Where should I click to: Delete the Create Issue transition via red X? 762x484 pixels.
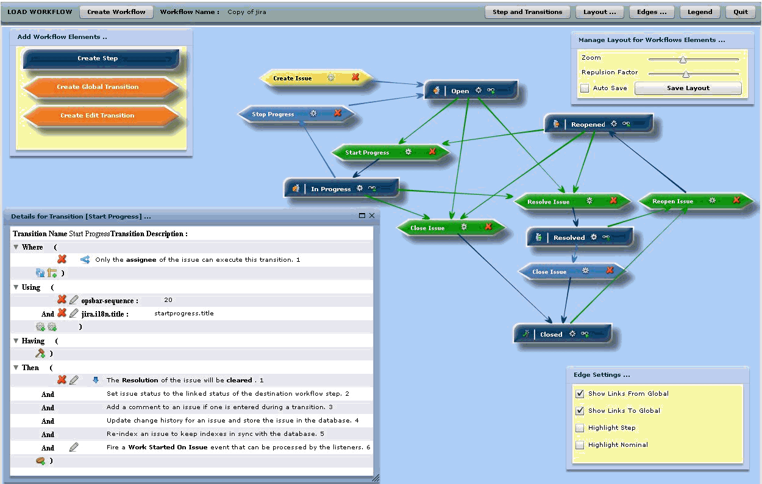tap(355, 78)
